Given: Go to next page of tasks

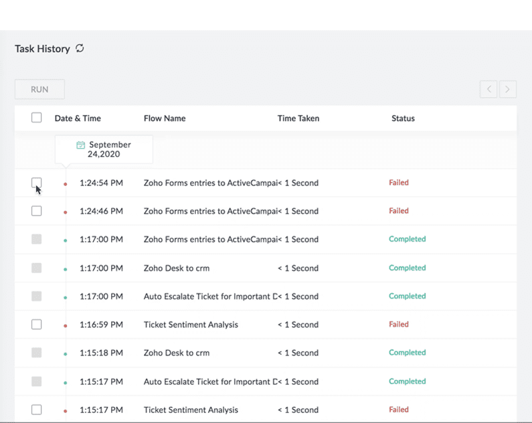Looking at the screenshot, I should pyautogui.click(x=507, y=89).
